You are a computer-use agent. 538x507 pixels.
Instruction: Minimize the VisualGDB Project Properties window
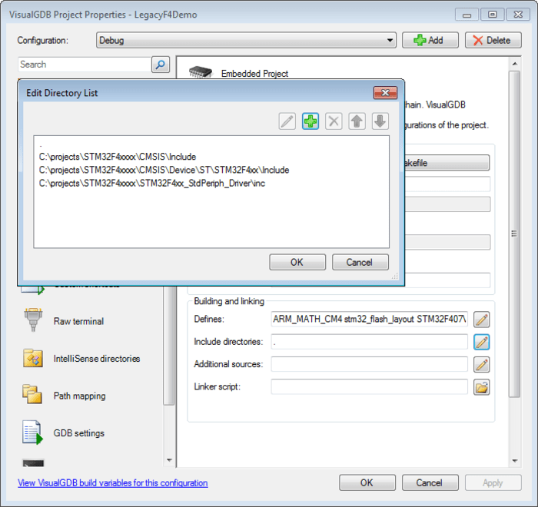467,15
